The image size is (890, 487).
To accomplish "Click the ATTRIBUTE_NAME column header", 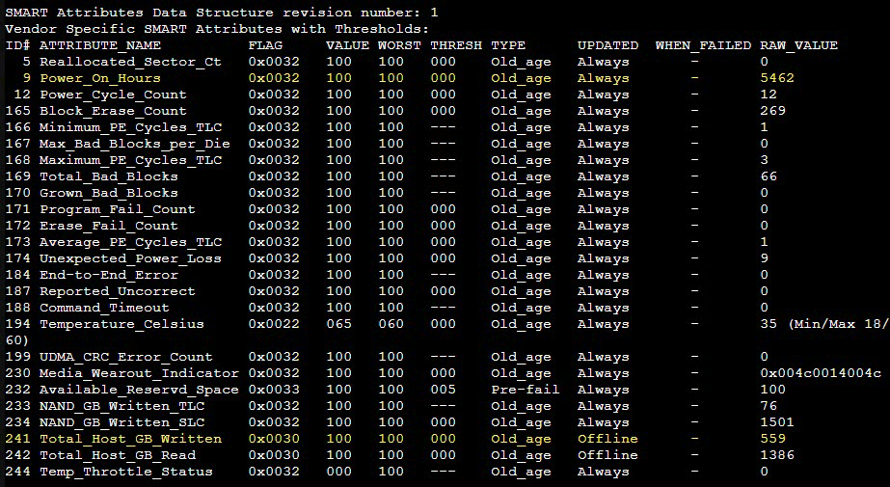I will click(x=100, y=45).
